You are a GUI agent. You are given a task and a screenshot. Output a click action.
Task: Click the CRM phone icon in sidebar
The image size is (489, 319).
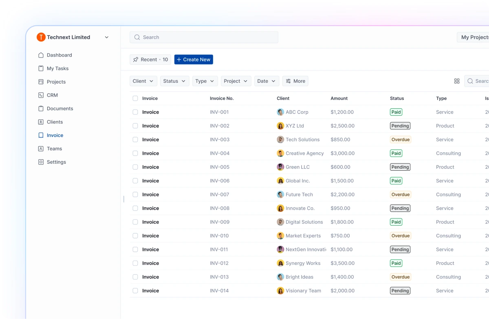click(x=41, y=95)
